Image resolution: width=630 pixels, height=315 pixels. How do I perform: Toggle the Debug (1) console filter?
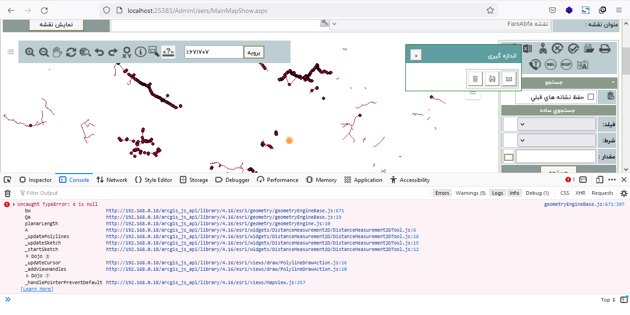coord(537,193)
